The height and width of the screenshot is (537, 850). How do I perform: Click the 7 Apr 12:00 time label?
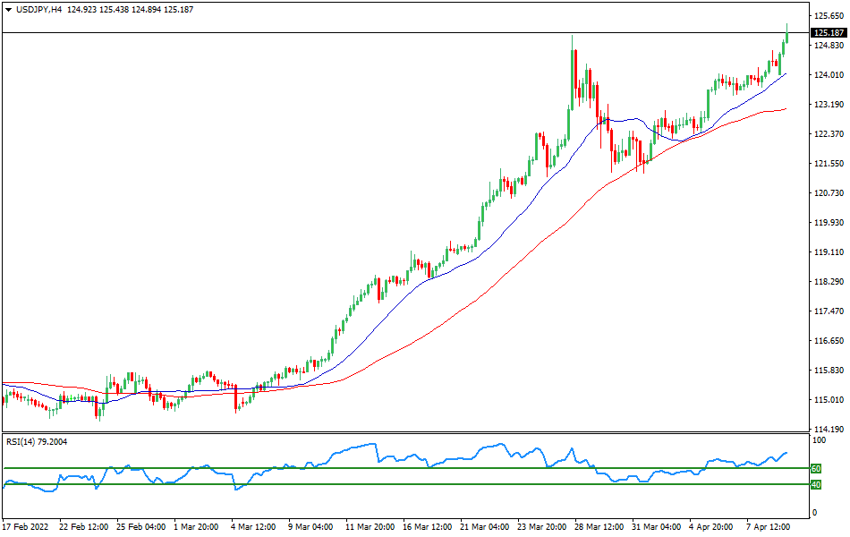(770, 527)
